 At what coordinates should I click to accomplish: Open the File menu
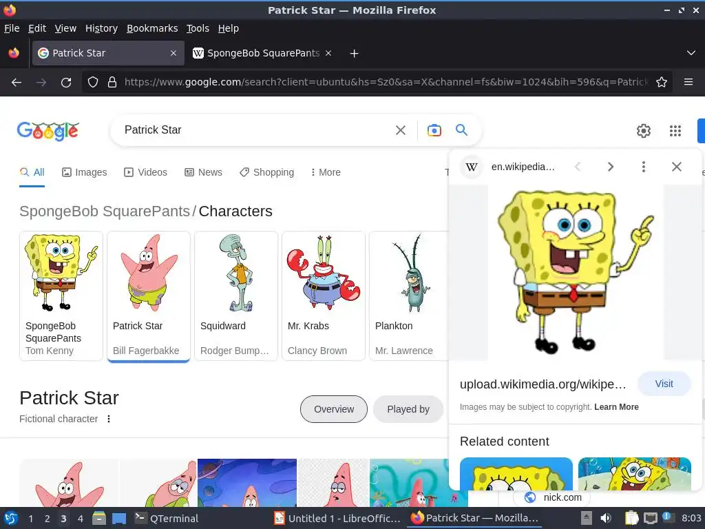click(x=12, y=28)
